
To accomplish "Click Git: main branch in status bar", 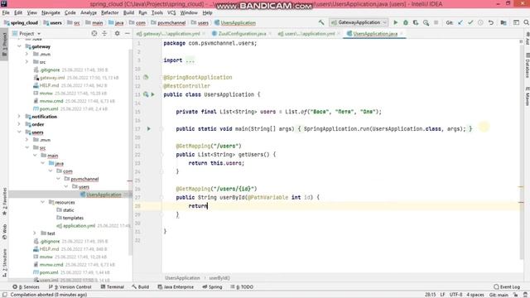I will click(x=499, y=295).
